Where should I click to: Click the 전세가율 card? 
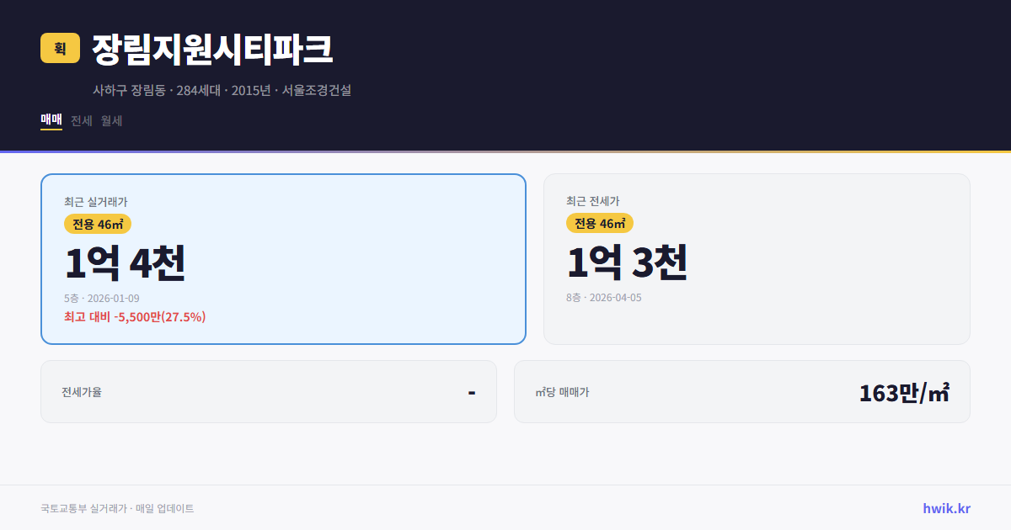point(269,391)
